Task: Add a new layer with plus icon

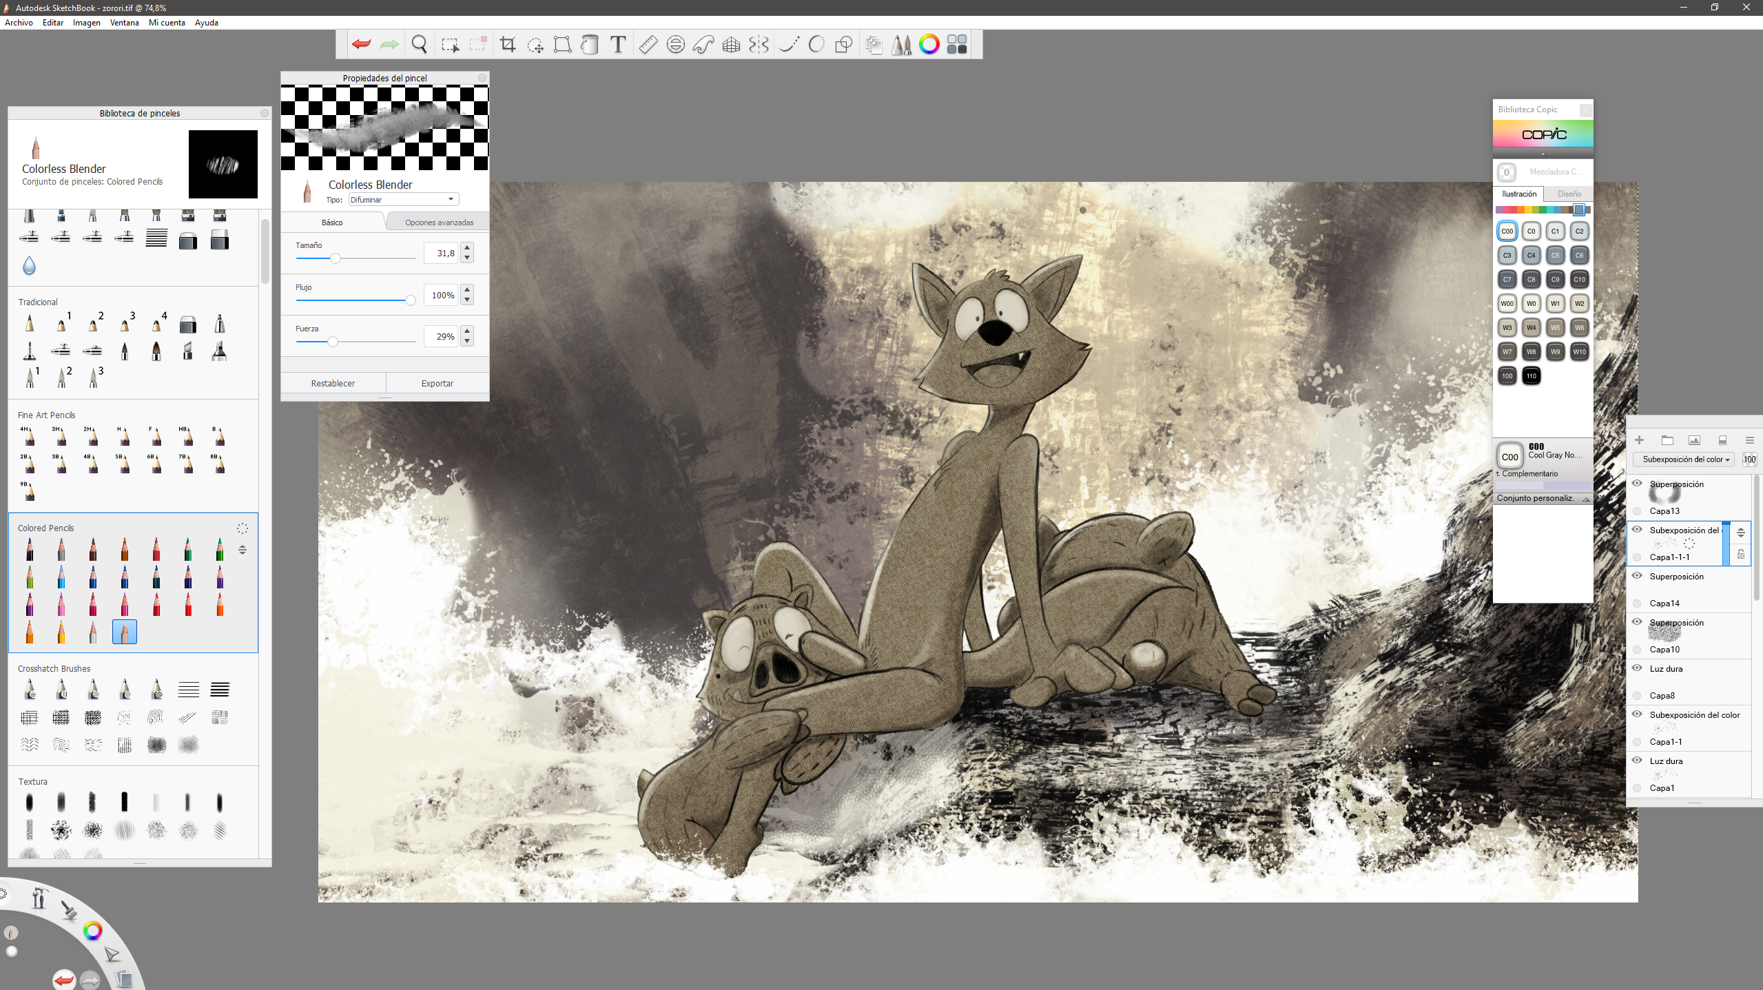Action: (1639, 440)
